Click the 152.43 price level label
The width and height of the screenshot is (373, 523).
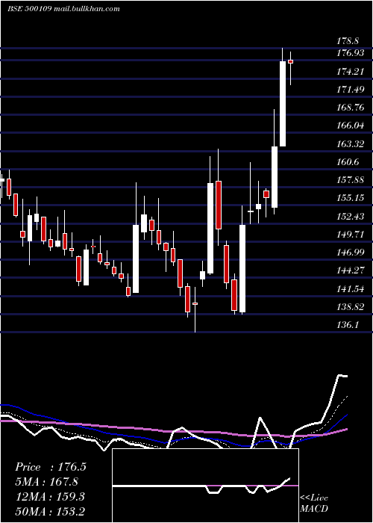[x=351, y=217]
